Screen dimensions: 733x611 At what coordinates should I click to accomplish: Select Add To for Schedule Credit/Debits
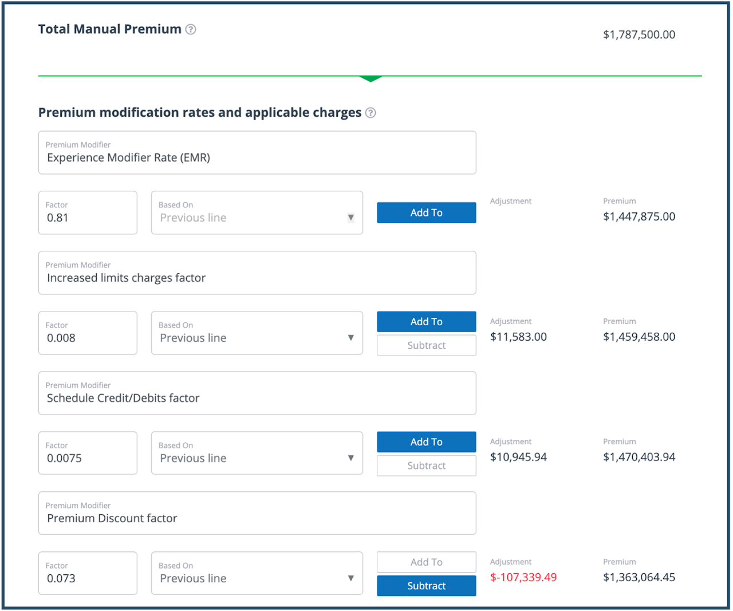426,442
